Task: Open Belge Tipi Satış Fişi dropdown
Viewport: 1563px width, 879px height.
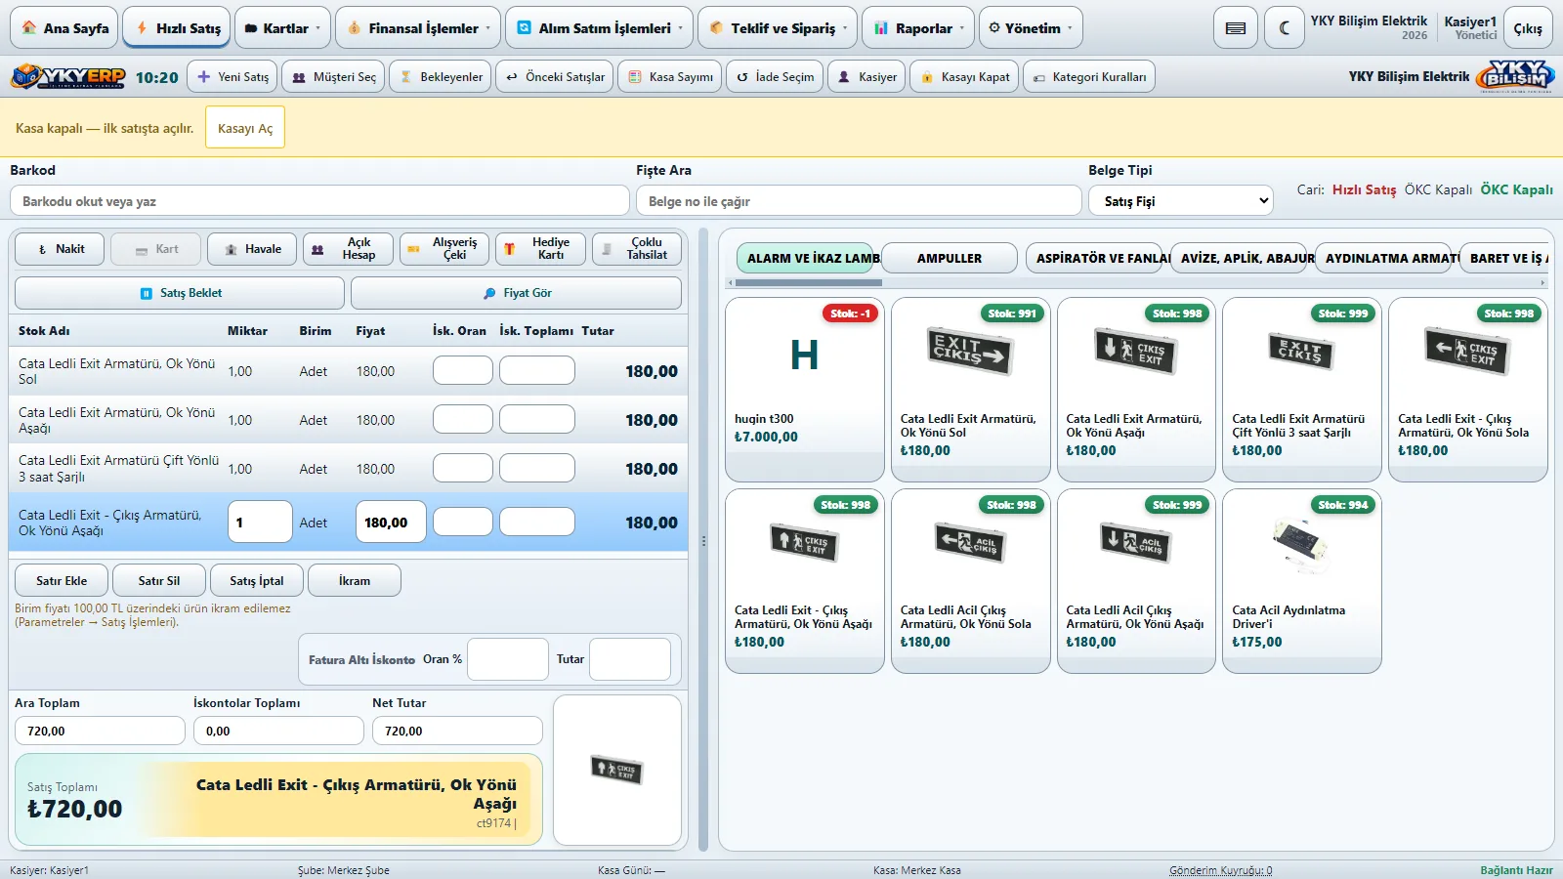Action: coord(1181,201)
